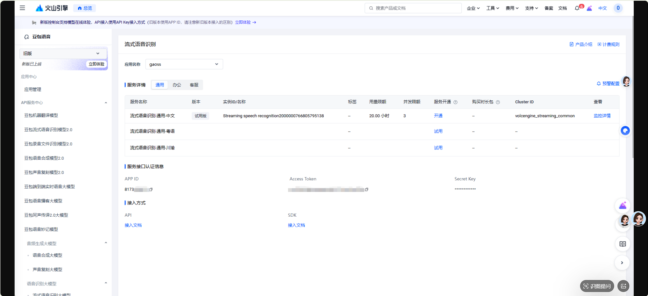Focus the 搜索产品或文档 search box

(x=413, y=8)
